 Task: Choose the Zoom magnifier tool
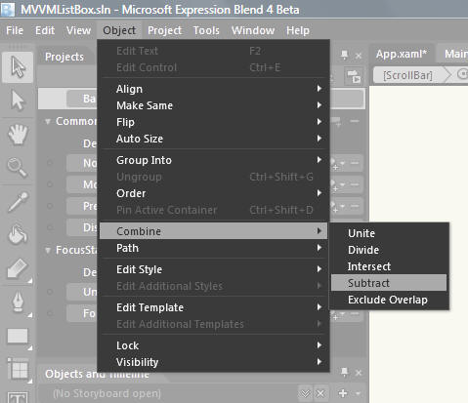coord(18,168)
